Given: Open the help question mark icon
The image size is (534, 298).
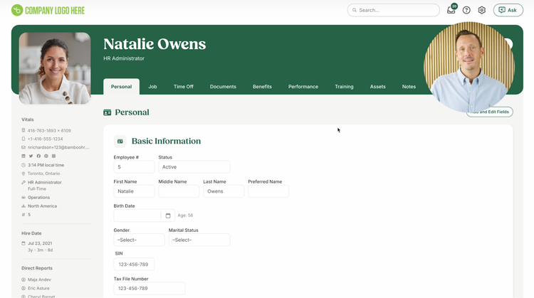Looking at the screenshot, I should click(466, 10).
